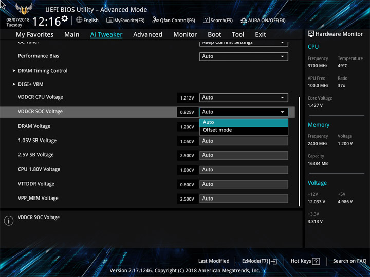This screenshot has width=370, height=277.
Task: Go to the Monitor tab
Action: click(x=185, y=35)
